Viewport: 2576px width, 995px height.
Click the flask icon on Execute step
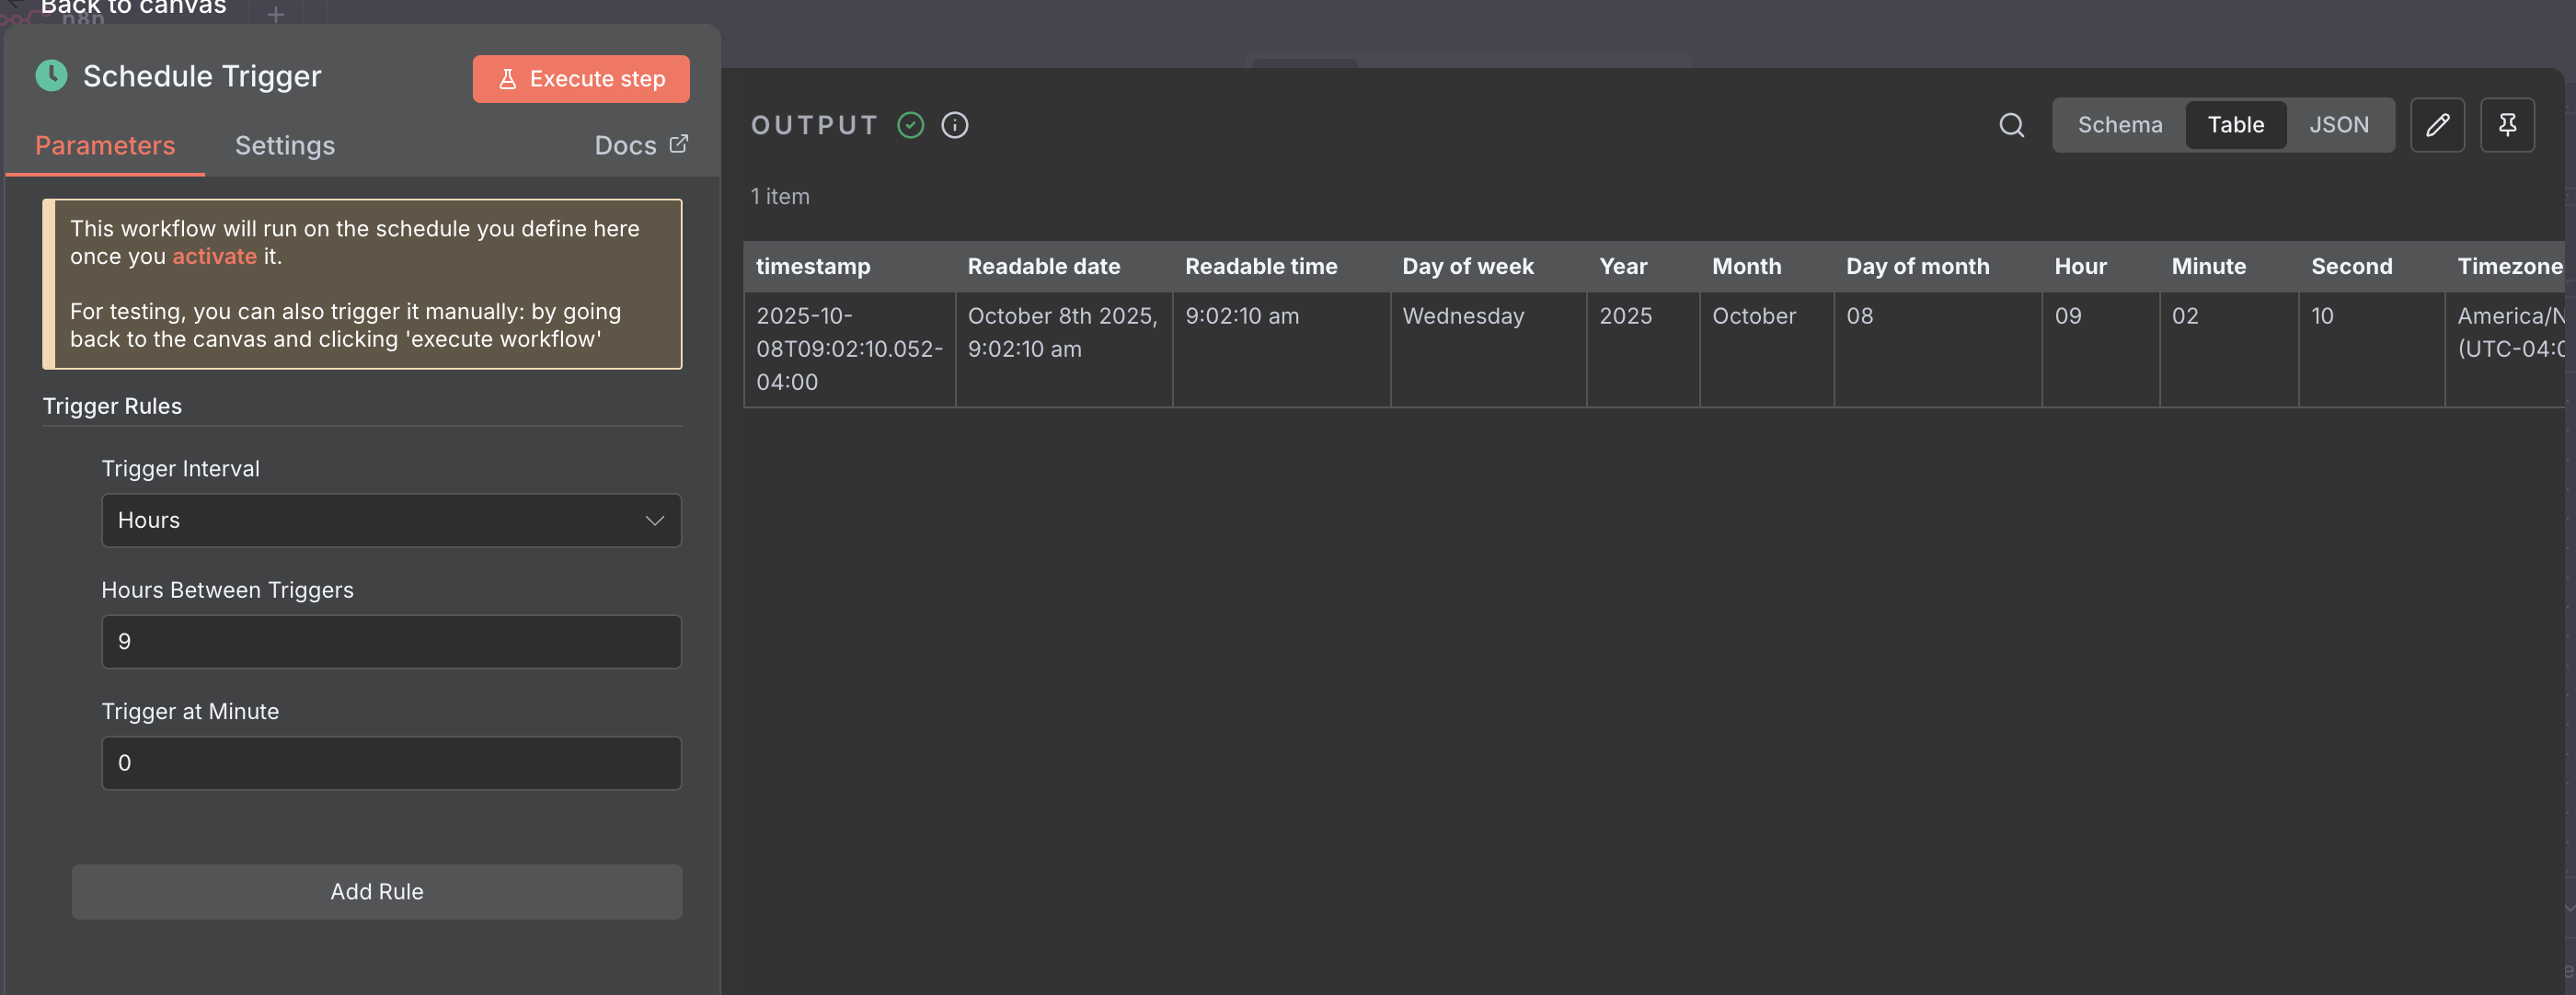[508, 79]
